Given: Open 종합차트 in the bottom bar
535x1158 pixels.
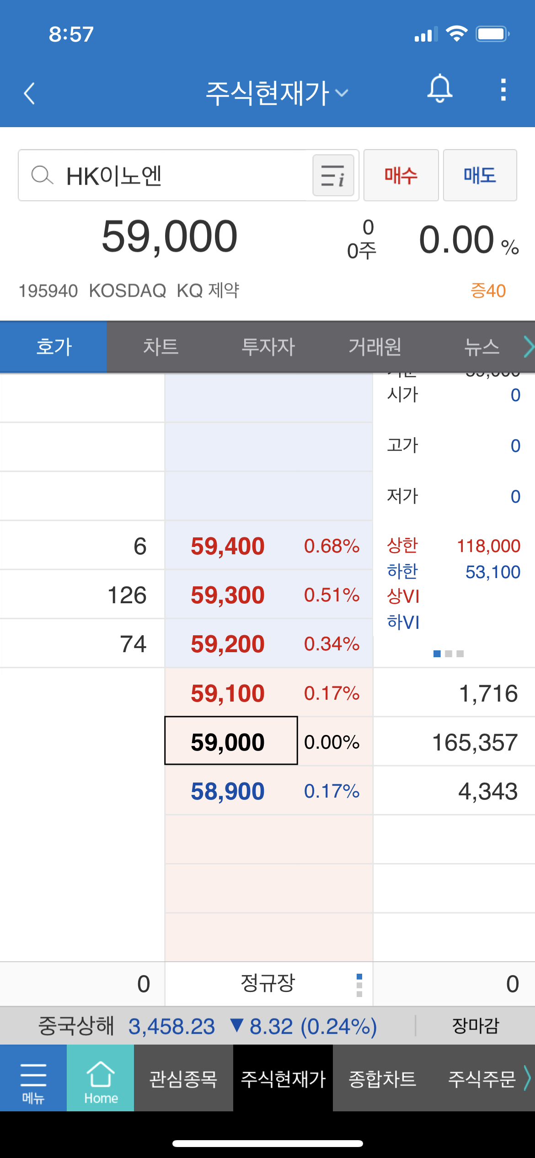Looking at the screenshot, I should coord(382,1078).
